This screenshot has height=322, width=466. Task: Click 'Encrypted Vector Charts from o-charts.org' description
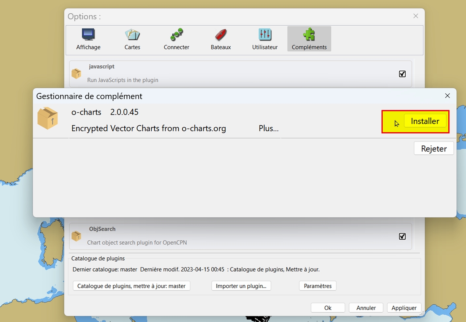point(148,128)
